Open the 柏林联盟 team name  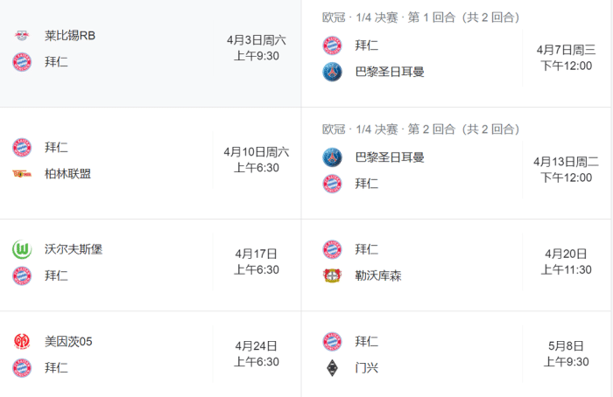(67, 173)
